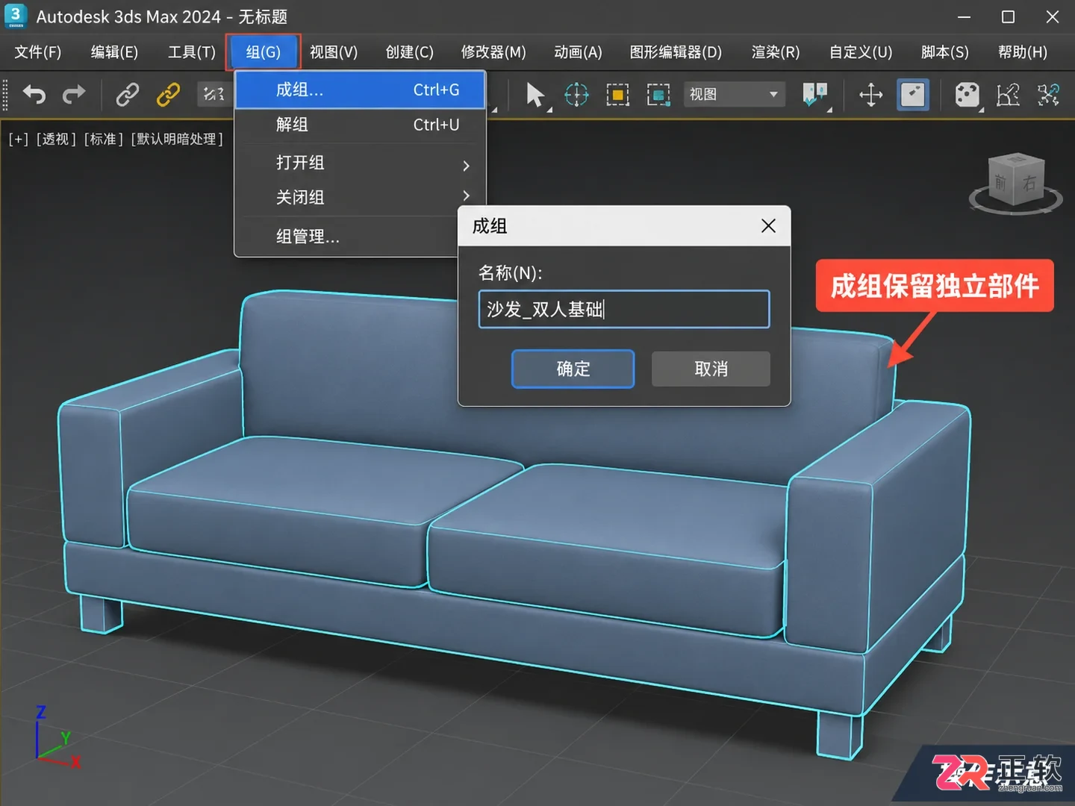Screen dimensions: 1075x806
Task: Open the 帮助(H) menu
Action: [x=1023, y=52]
